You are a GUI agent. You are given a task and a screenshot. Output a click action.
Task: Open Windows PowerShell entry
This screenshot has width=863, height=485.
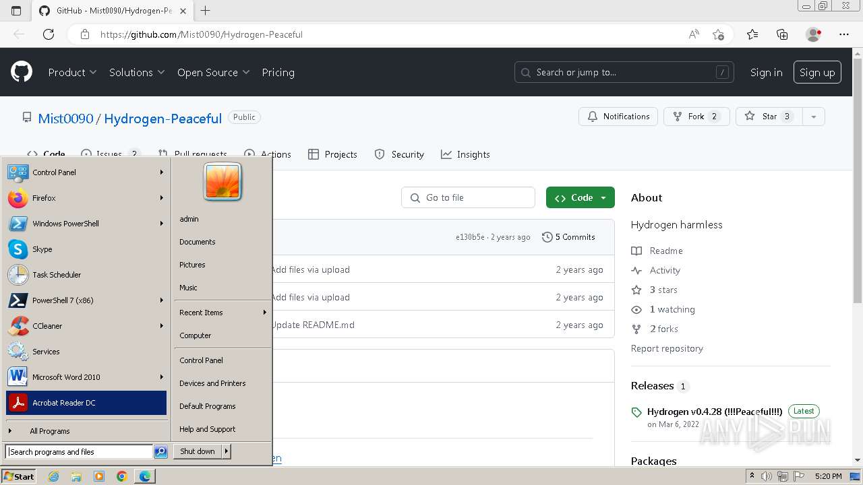86,224
